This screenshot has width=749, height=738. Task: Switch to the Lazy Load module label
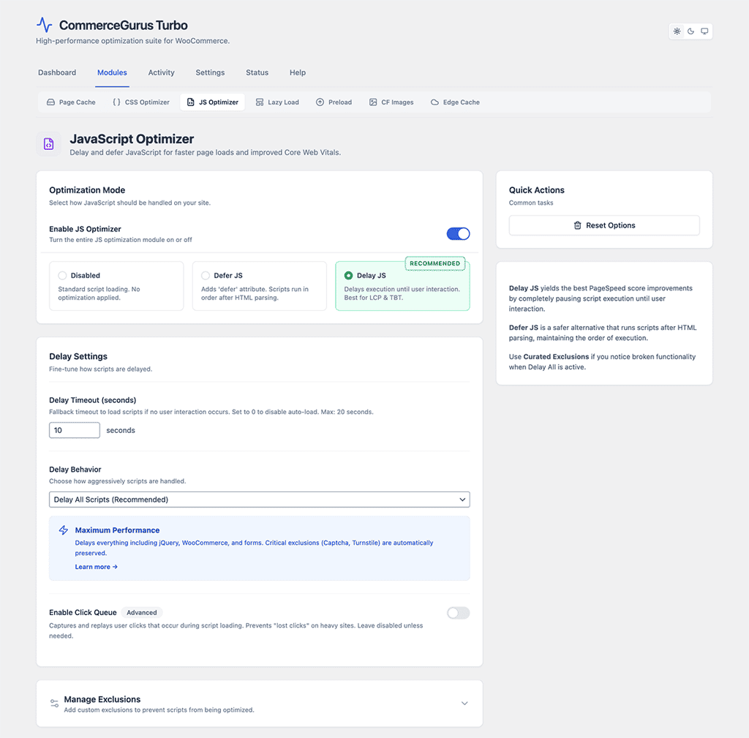[283, 102]
